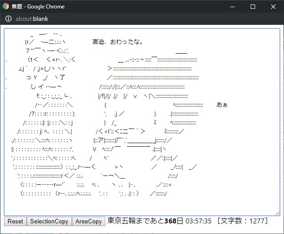284x234 pixels.
Task: Open site information icon beside about:blank
Action: [x=8, y=19]
